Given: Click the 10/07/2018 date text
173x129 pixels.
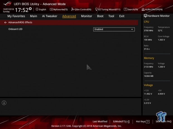Looking at the screenshot, I should click(8, 9).
